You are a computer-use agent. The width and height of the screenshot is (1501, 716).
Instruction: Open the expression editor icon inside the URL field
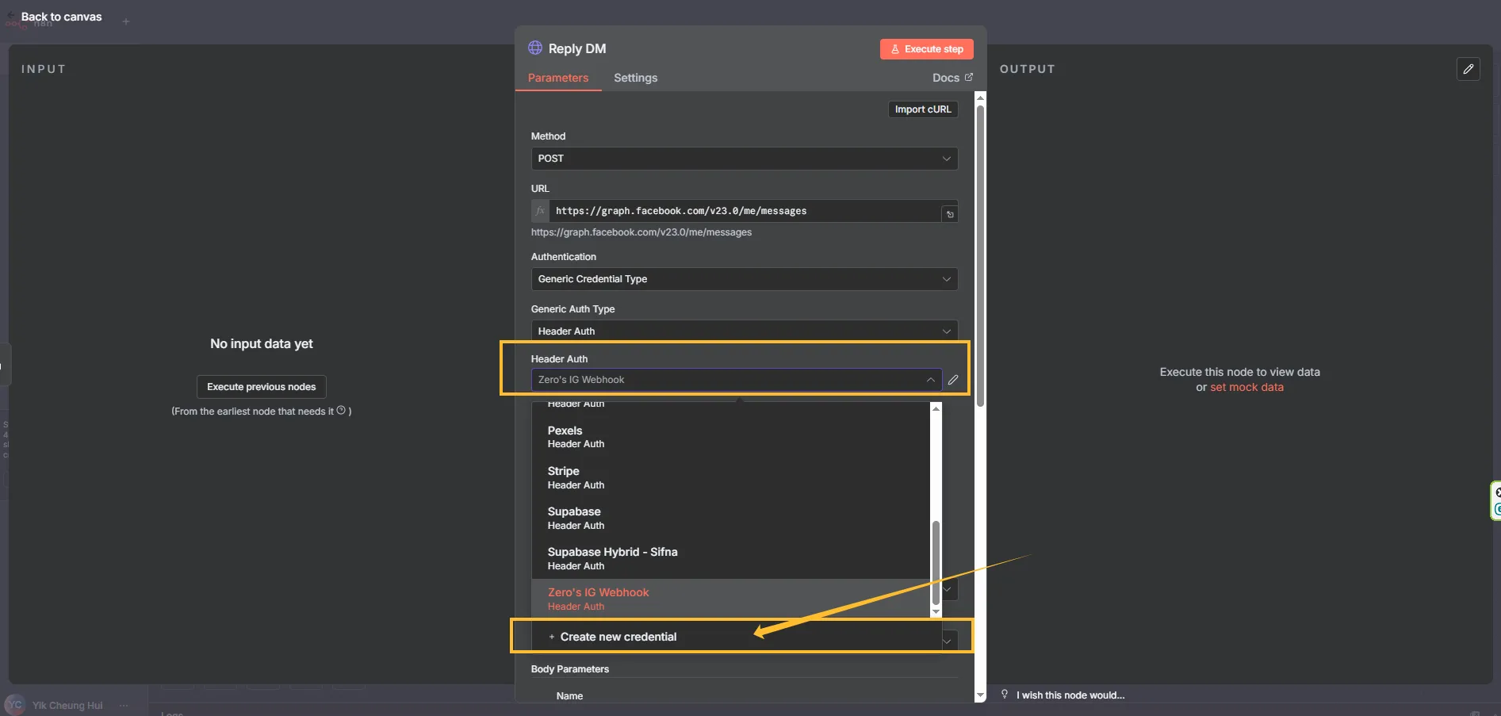(949, 213)
